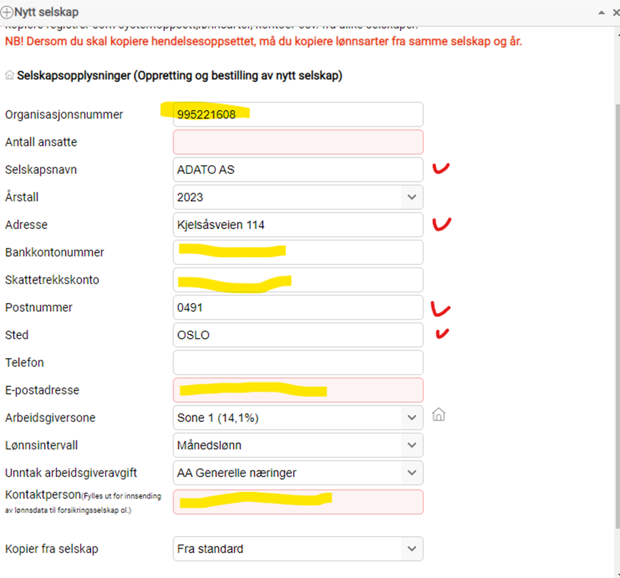620x578 pixels.
Task: Click the house icon next to Selskapsopplysninger heading
Action: point(9,75)
